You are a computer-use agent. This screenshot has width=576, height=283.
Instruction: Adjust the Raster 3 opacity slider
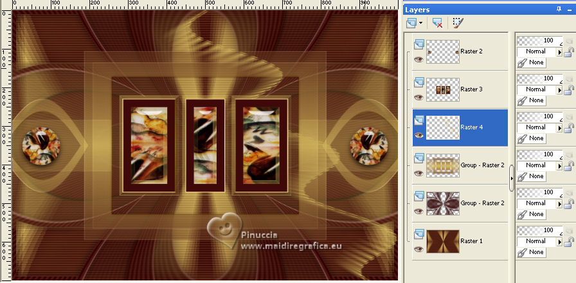tap(539, 78)
